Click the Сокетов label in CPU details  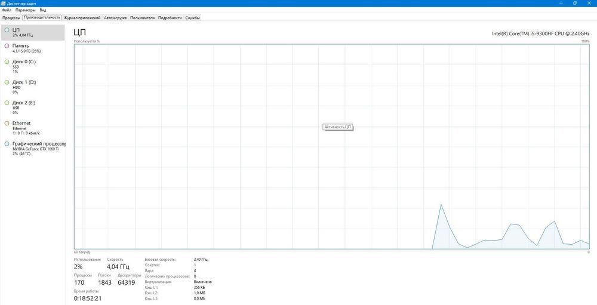(x=152, y=265)
